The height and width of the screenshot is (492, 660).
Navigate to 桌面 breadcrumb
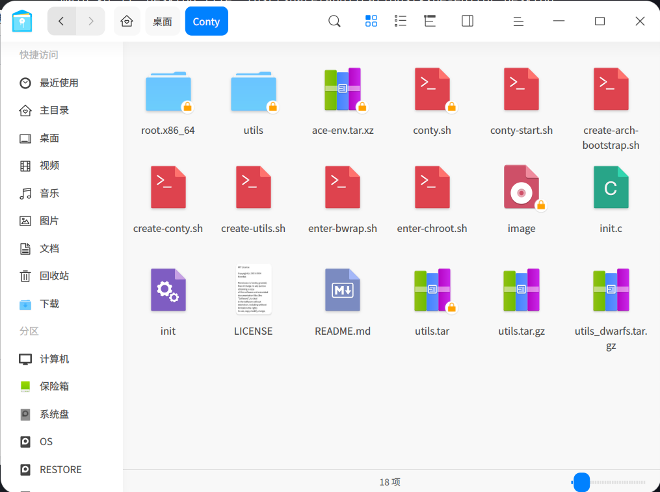163,21
